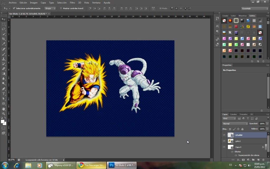270x169 pixels.
Task: Select the Rectangle shape tool
Action: tap(3, 104)
